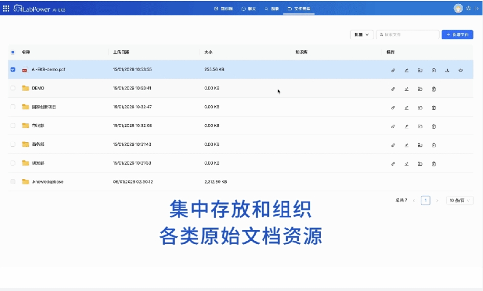
Task: Click the user avatar in the header
Action: [x=458, y=8]
